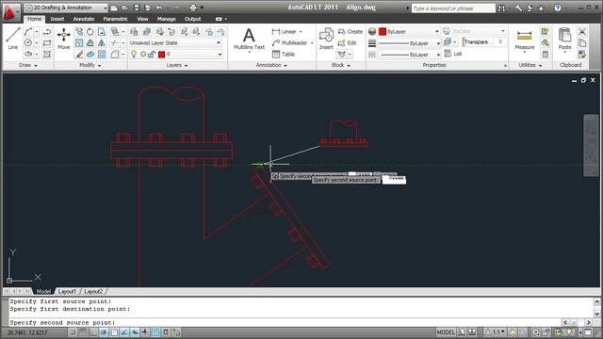Switch to the Layout1 tab
The image size is (603, 339).
click(x=67, y=291)
